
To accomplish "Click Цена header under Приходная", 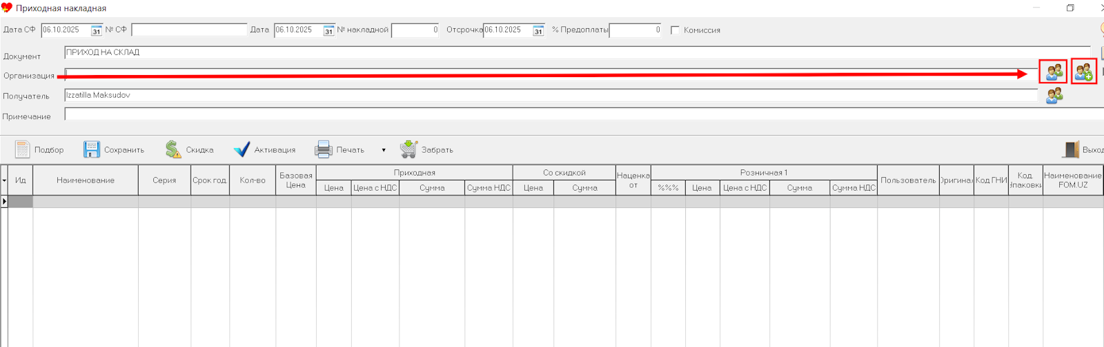I will [334, 188].
